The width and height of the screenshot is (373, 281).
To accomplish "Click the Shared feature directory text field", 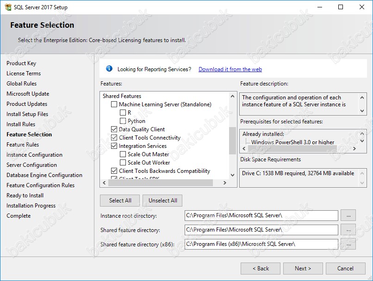I will point(261,230).
